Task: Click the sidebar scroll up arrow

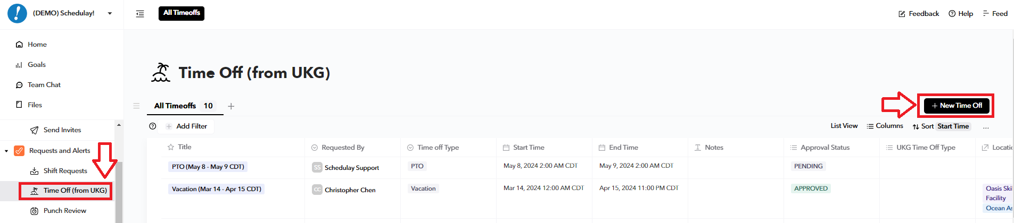Action: (119, 125)
